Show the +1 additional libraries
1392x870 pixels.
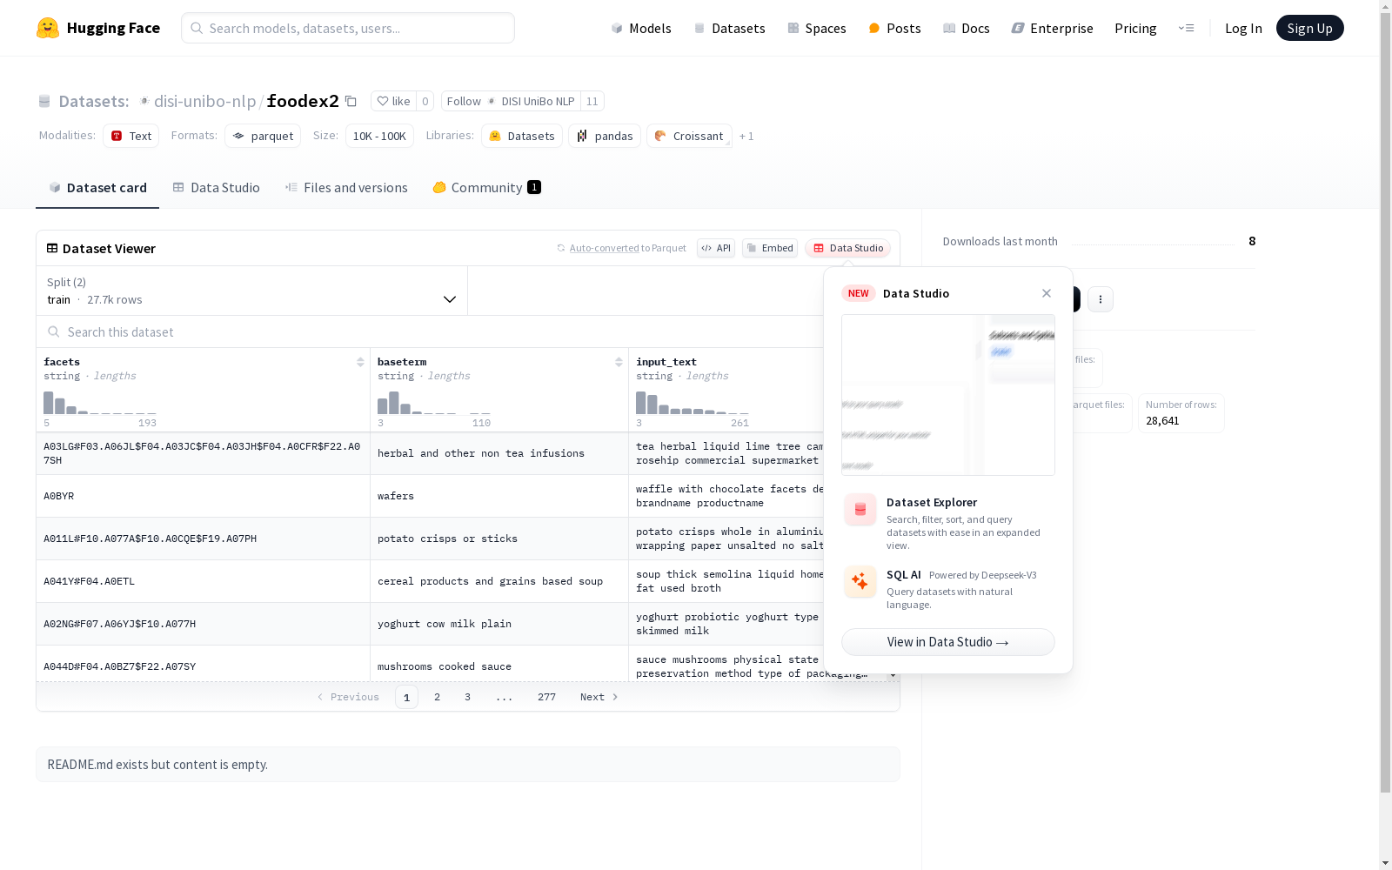(746, 136)
